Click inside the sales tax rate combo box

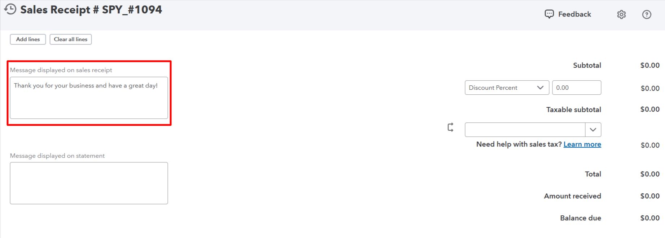point(525,130)
